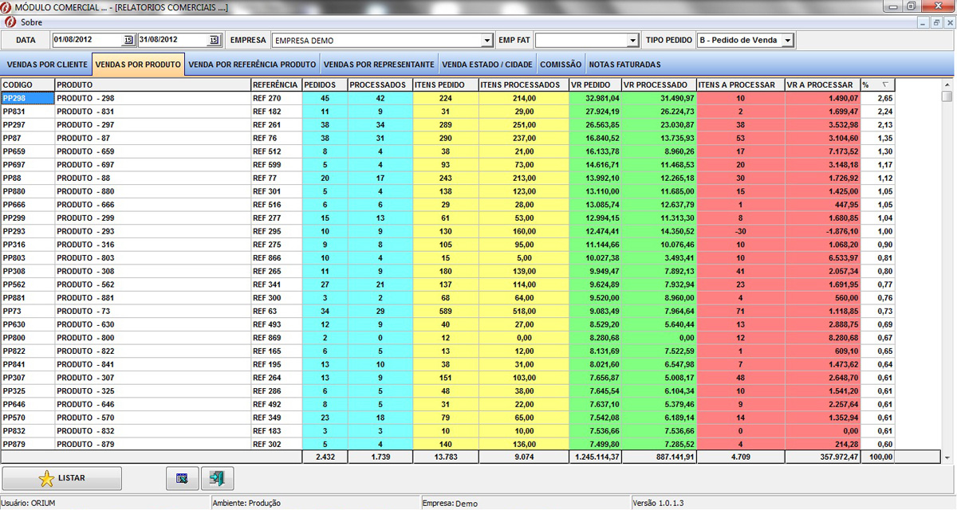Switch to the VENDAS POR CLIENTE tab
The height and width of the screenshot is (510, 957).
point(47,65)
